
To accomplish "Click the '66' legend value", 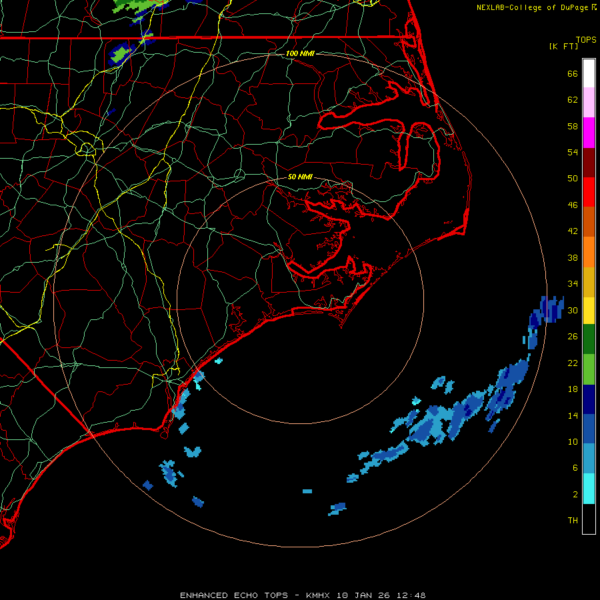I will 573,73.
